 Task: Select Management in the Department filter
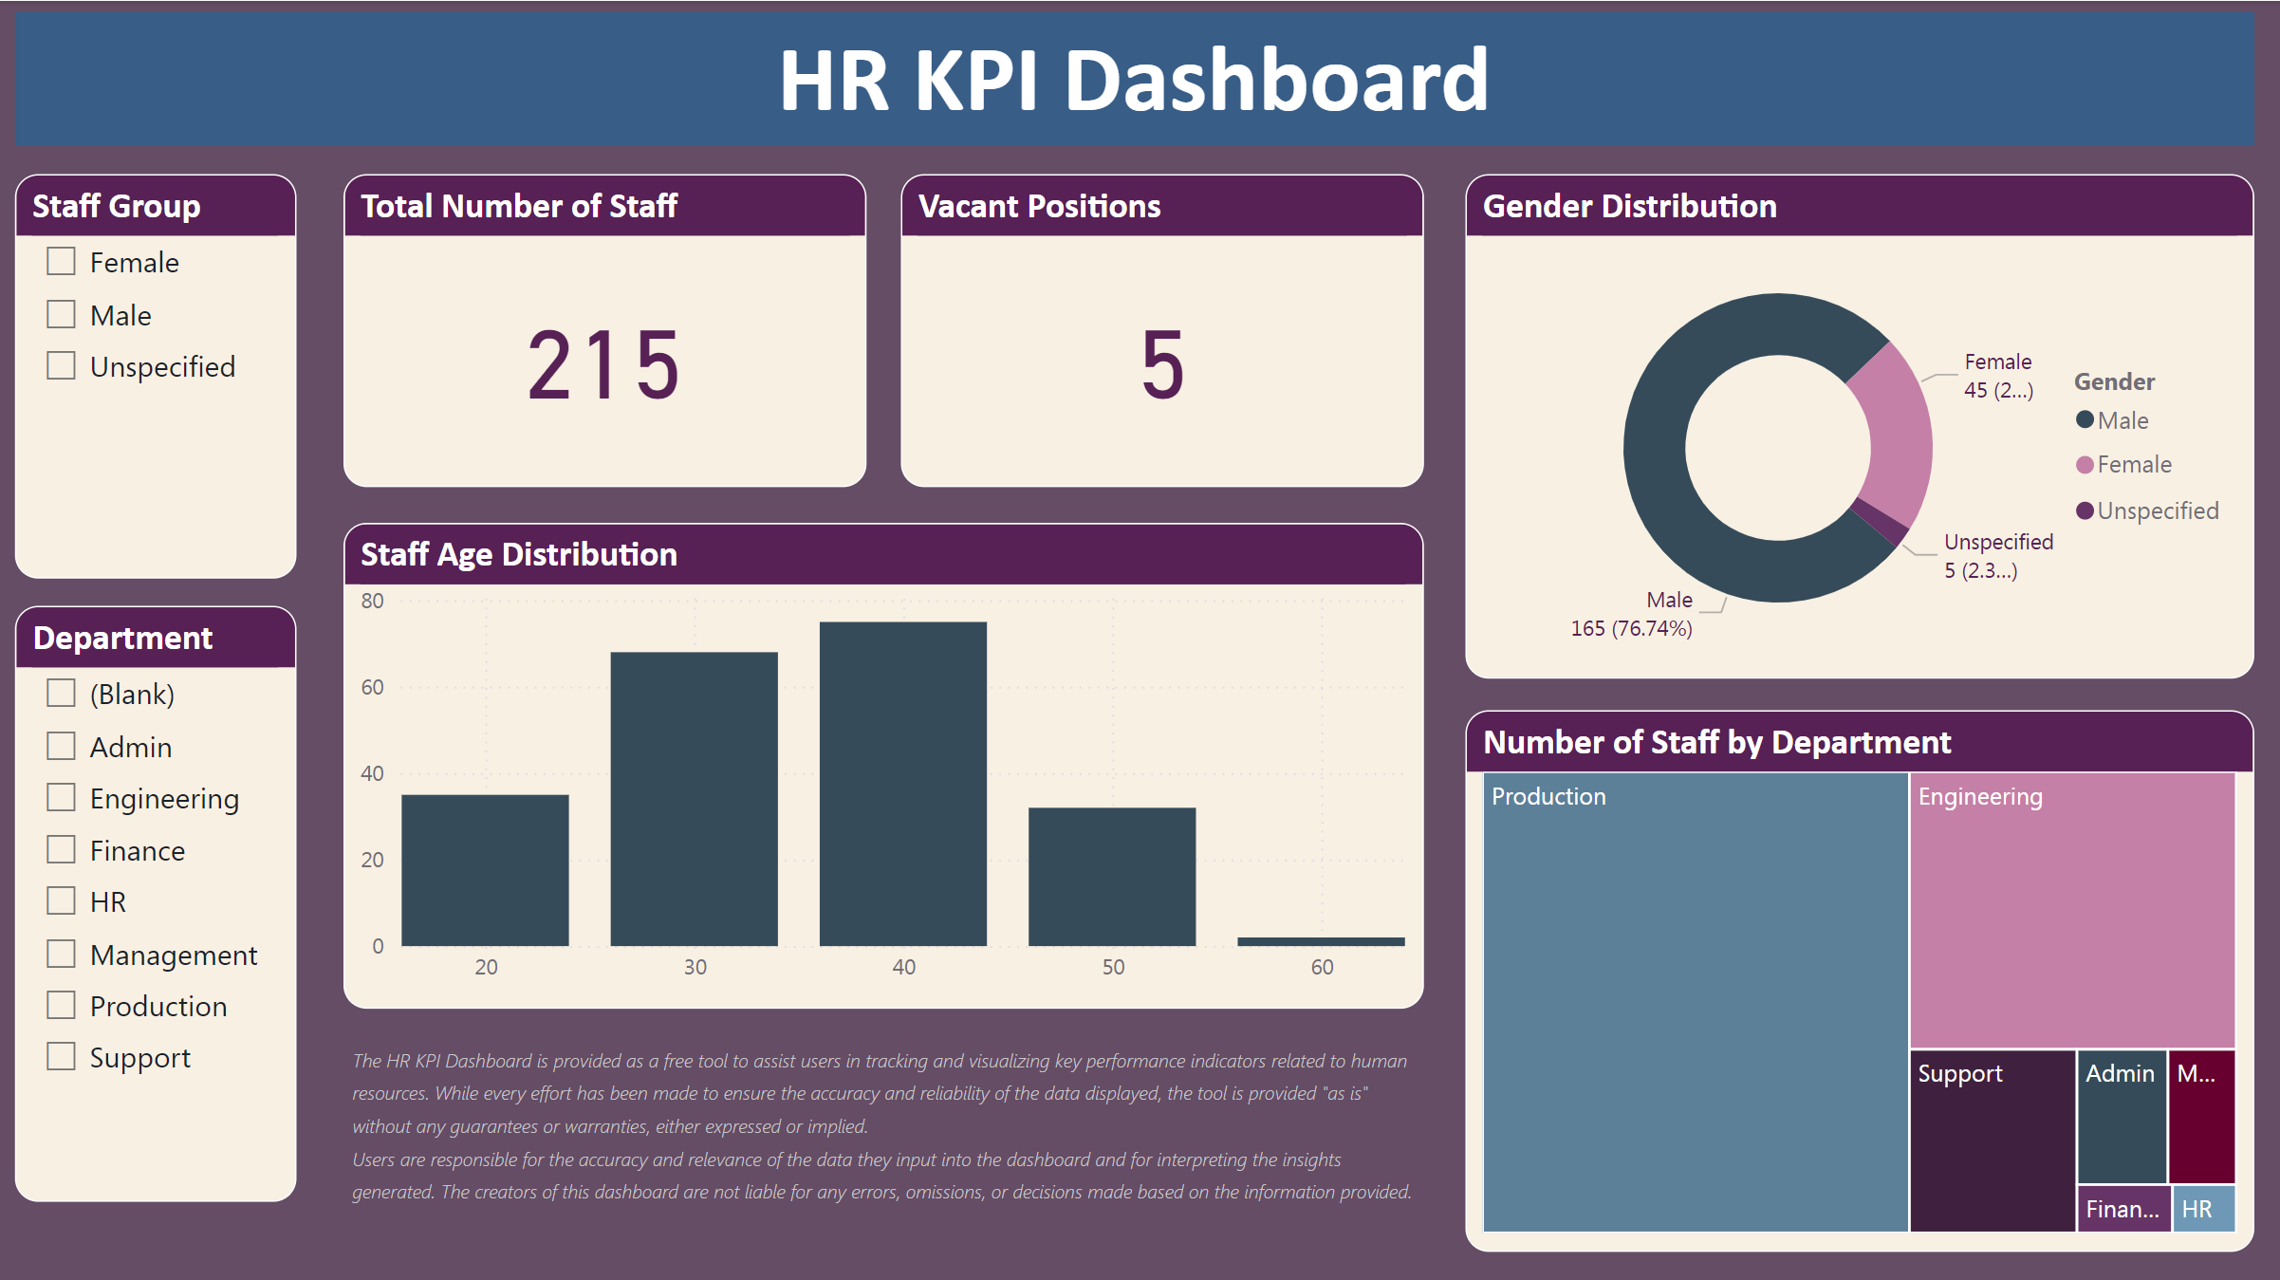[x=61, y=954]
